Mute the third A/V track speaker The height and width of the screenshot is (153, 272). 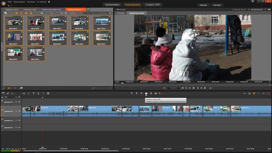coord(19,120)
